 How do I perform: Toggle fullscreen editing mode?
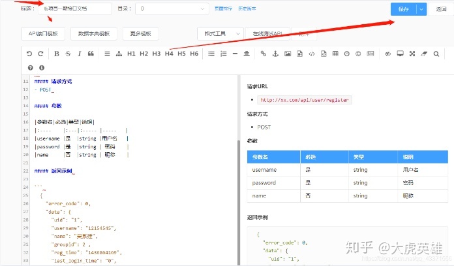click(x=412, y=54)
